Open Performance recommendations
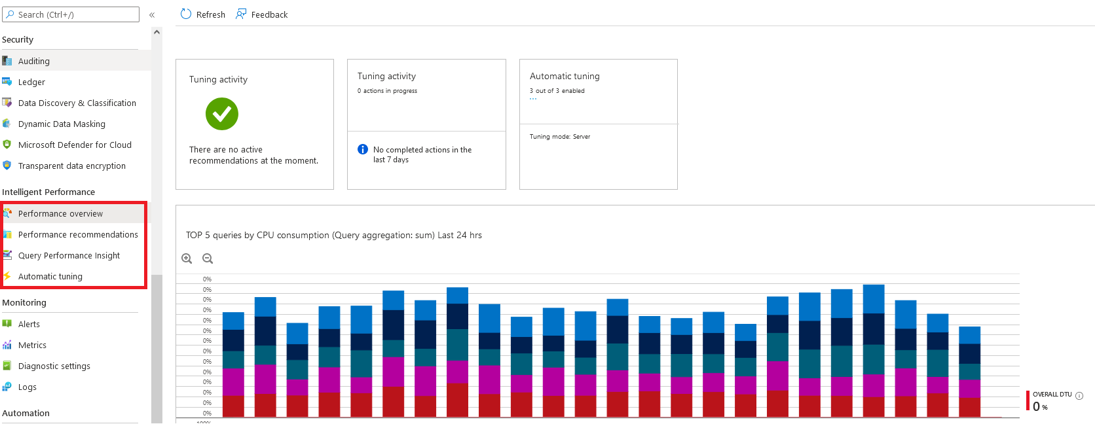Image resolution: width=1095 pixels, height=424 pixels. tap(74, 234)
